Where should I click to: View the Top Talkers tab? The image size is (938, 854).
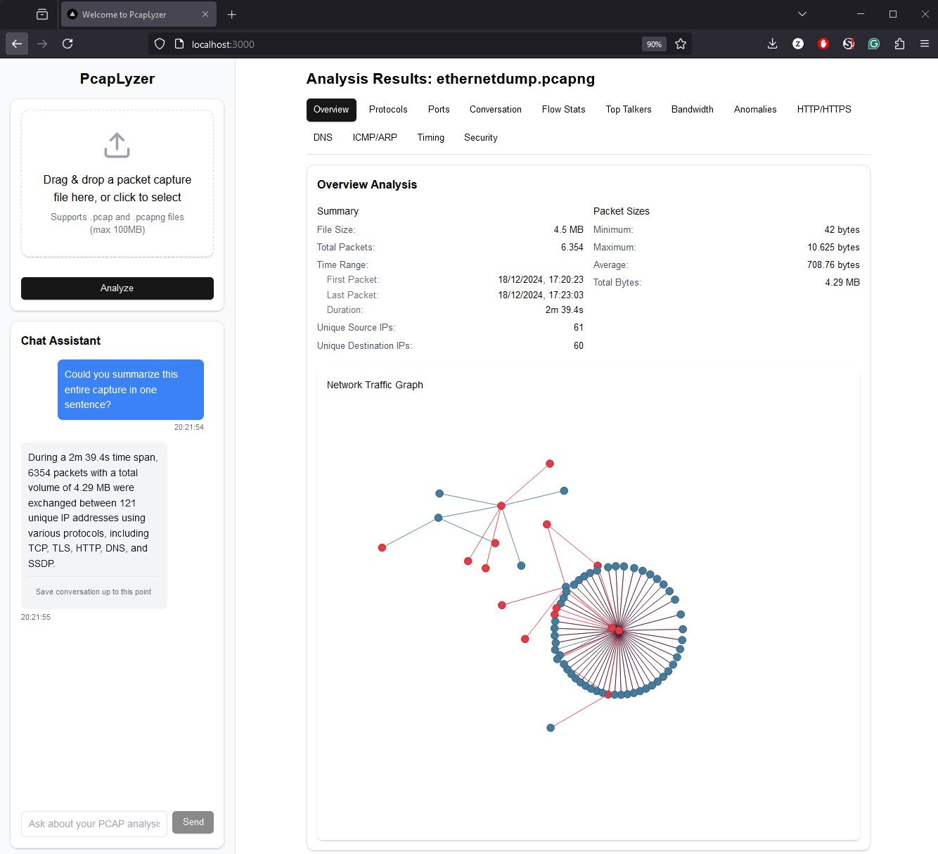point(629,110)
